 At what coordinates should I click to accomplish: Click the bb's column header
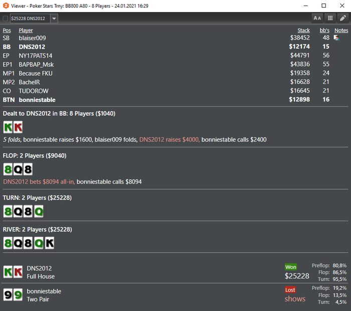(x=324, y=30)
